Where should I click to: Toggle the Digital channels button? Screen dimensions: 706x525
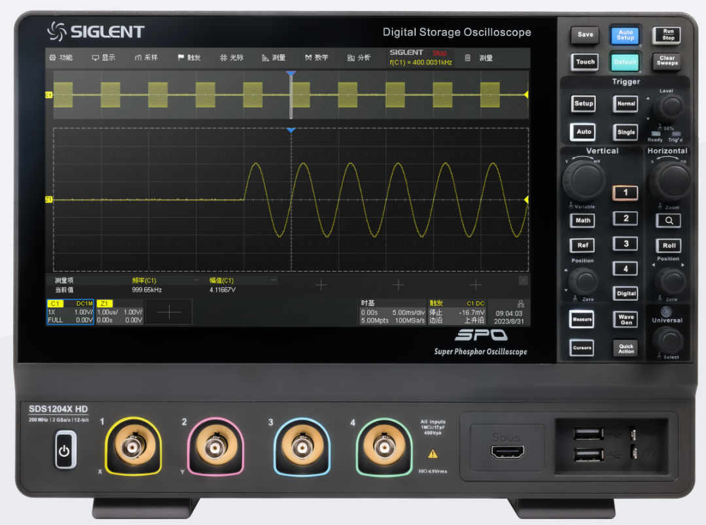click(626, 294)
